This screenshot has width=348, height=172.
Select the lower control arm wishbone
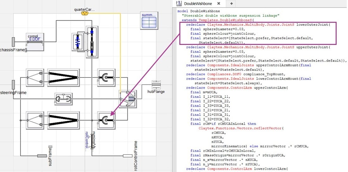point(63,120)
